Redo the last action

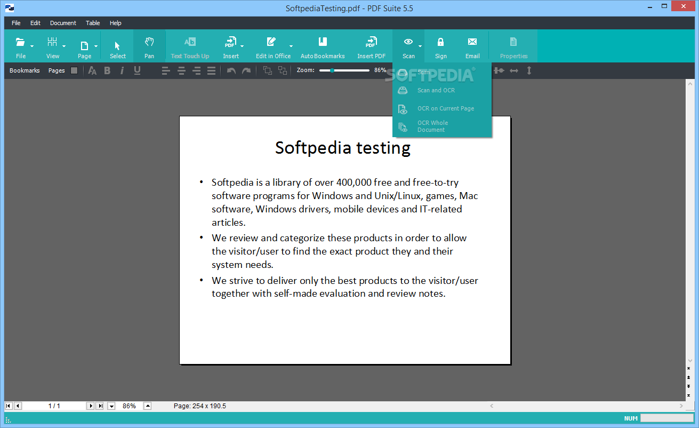click(x=246, y=70)
